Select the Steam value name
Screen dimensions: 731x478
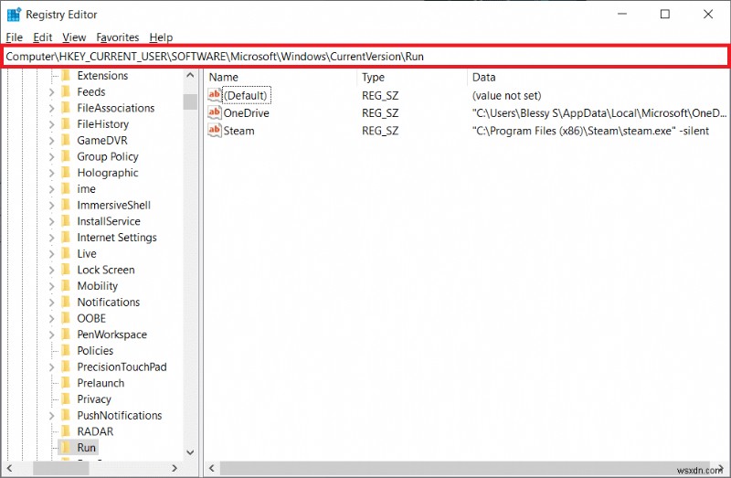click(x=238, y=131)
